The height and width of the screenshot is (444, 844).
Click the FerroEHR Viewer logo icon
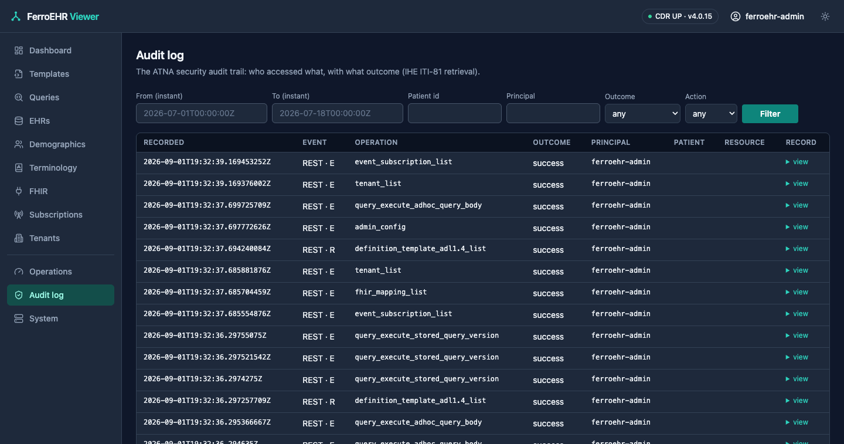point(16,16)
